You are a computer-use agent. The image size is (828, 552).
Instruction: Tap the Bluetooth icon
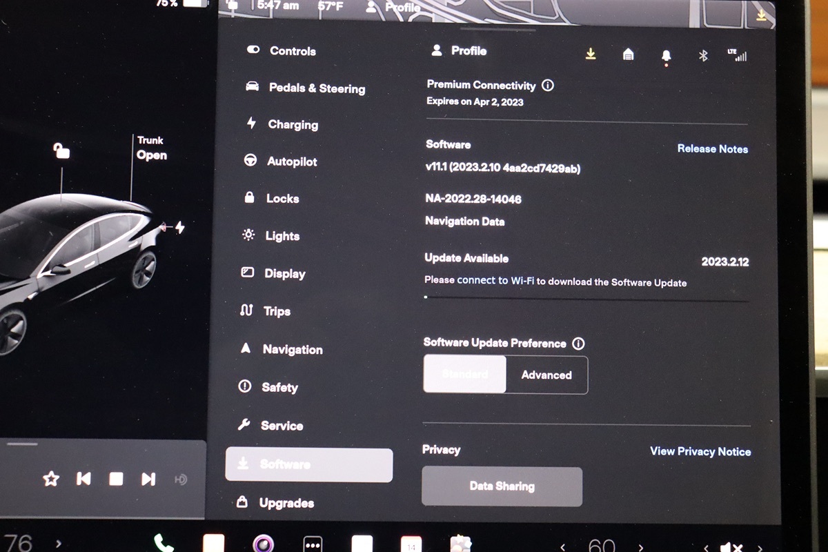point(703,55)
